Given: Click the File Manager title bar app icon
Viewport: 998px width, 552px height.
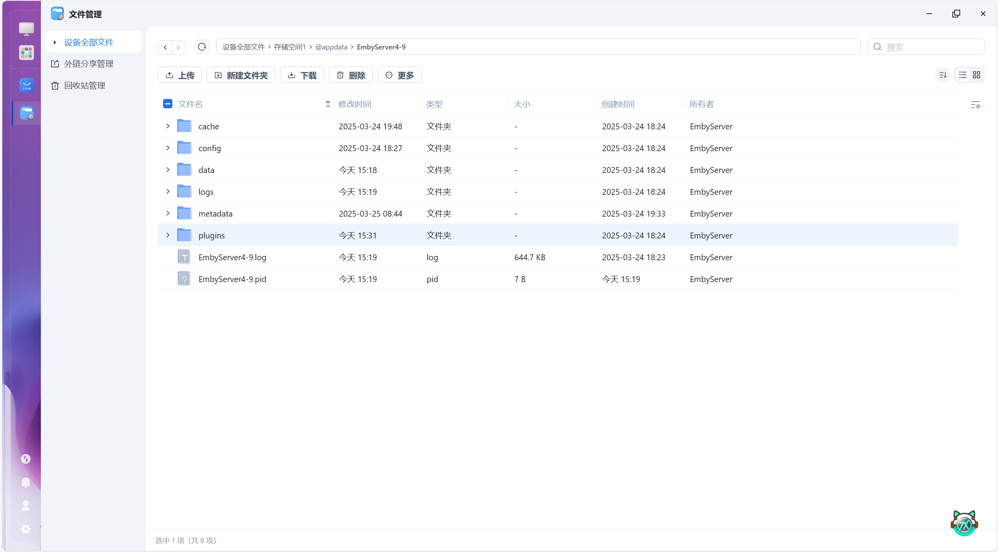Looking at the screenshot, I should coord(57,14).
